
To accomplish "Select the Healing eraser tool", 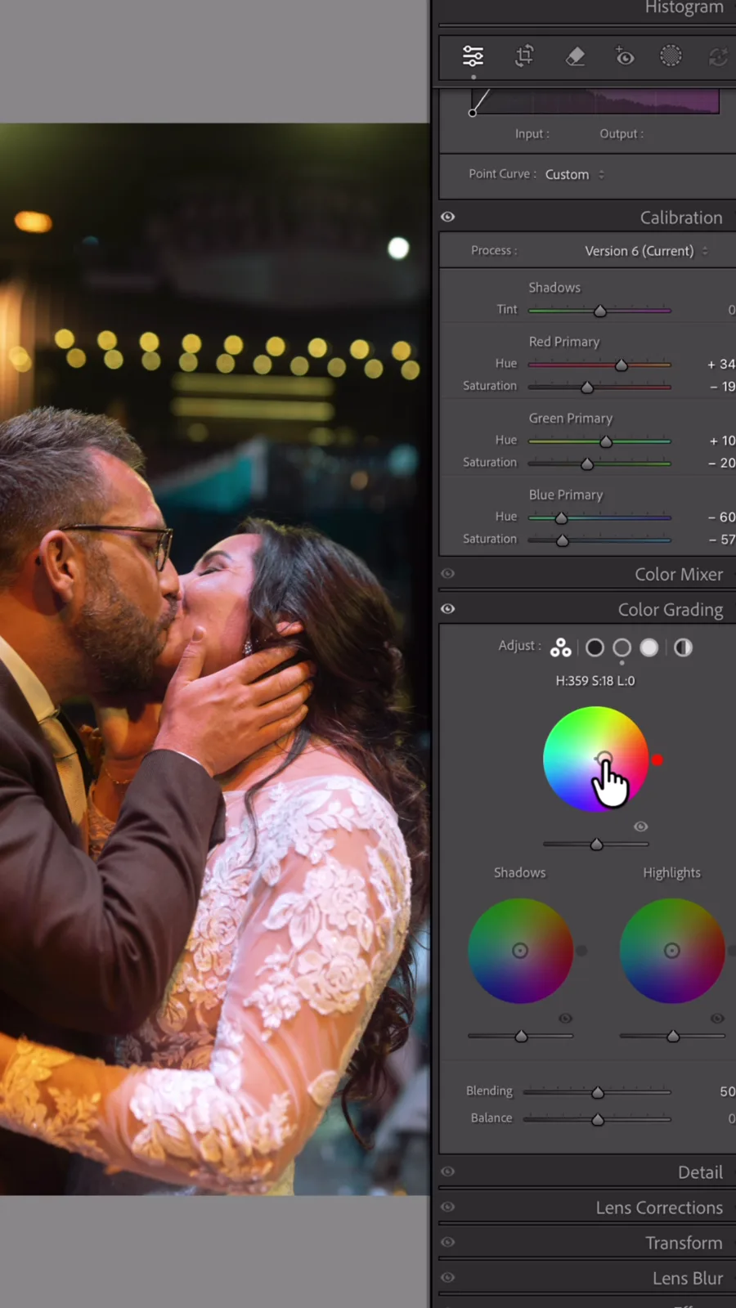I will point(575,56).
